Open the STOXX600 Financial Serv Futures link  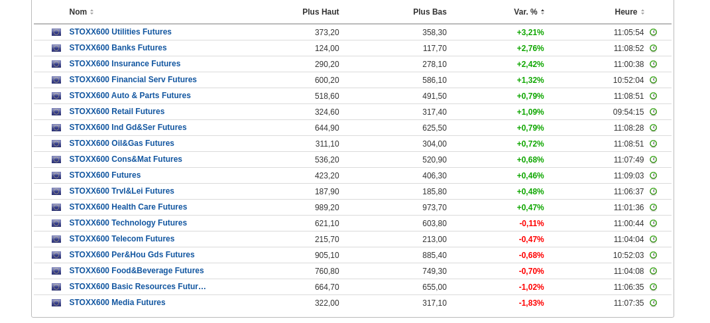pyautogui.click(x=133, y=80)
